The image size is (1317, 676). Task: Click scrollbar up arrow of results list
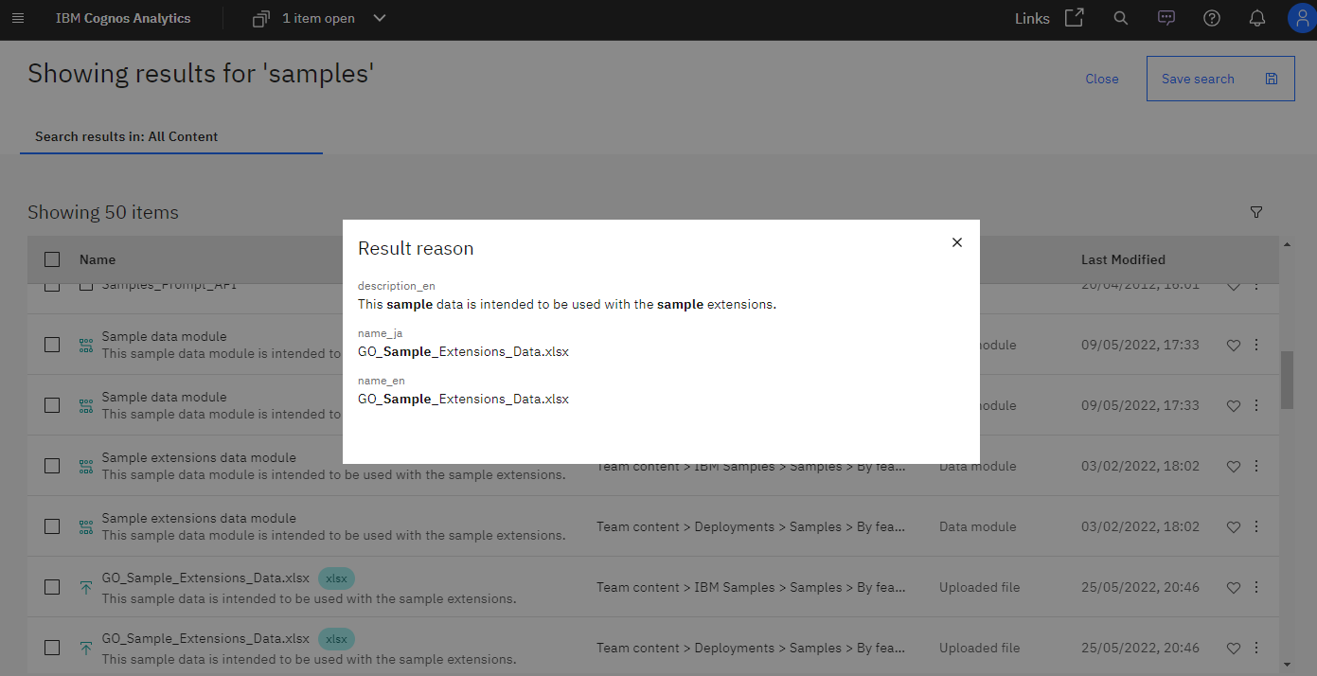click(1287, 244)
